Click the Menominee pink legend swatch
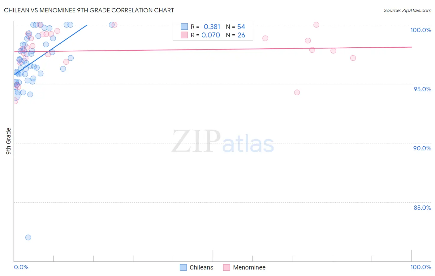This screenshot has height=276, width=435. (226, 267)
